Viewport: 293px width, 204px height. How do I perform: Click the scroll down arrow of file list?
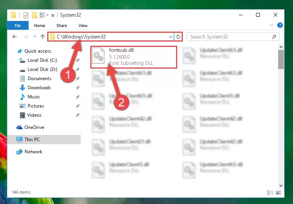281,185
